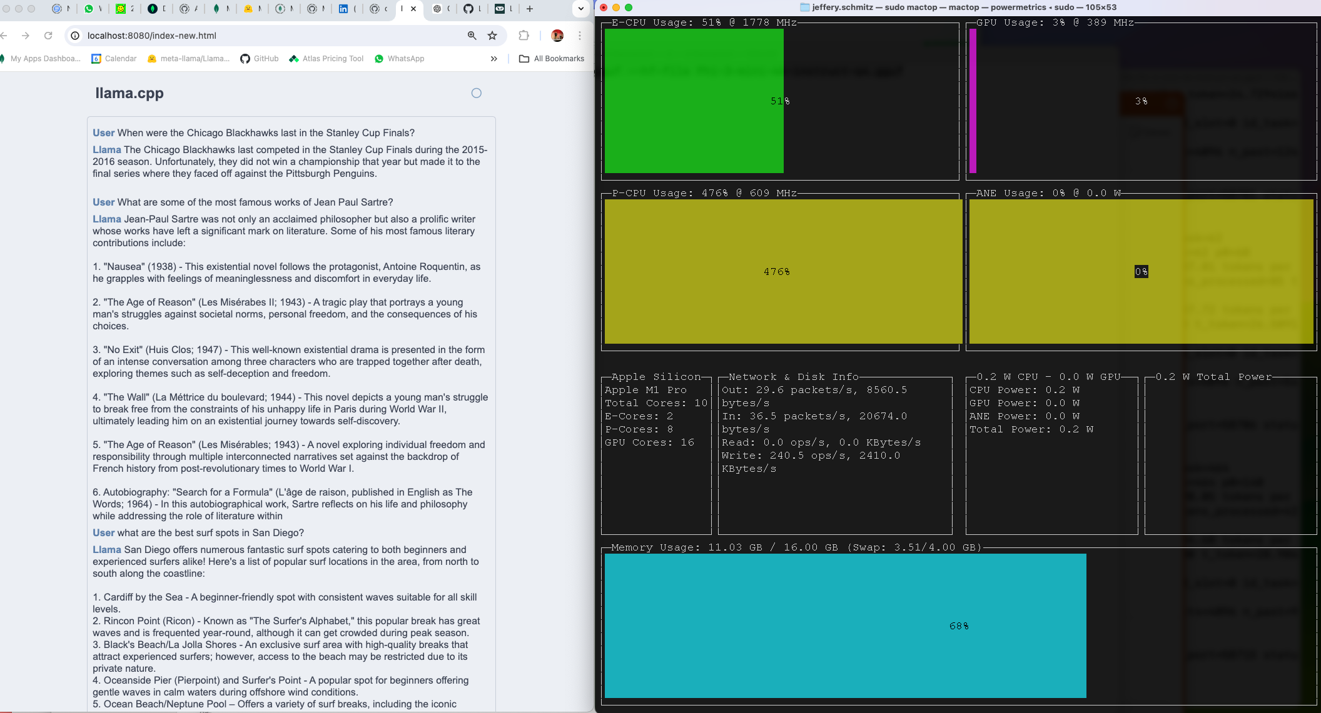Click the green E-CPU usage bar in mactop

tap(694, 101)
